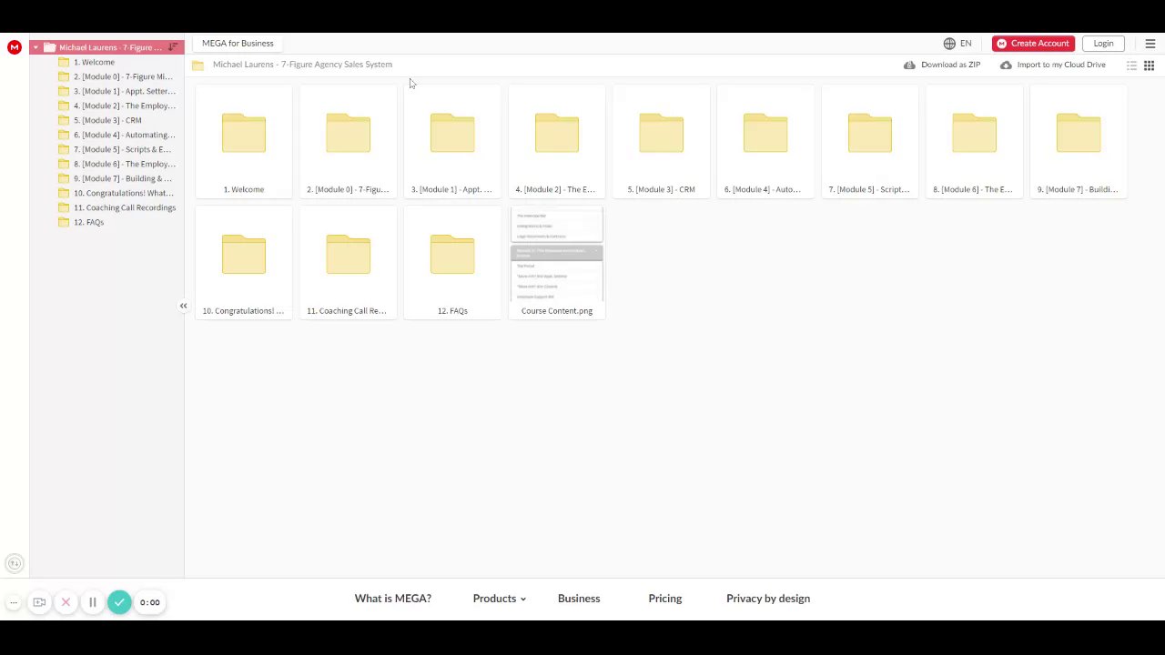Screen dimensions: 1165x655
Task: Open the '8. [Module 6] - The E...' grid folder
Action: [x=974, y=142]
